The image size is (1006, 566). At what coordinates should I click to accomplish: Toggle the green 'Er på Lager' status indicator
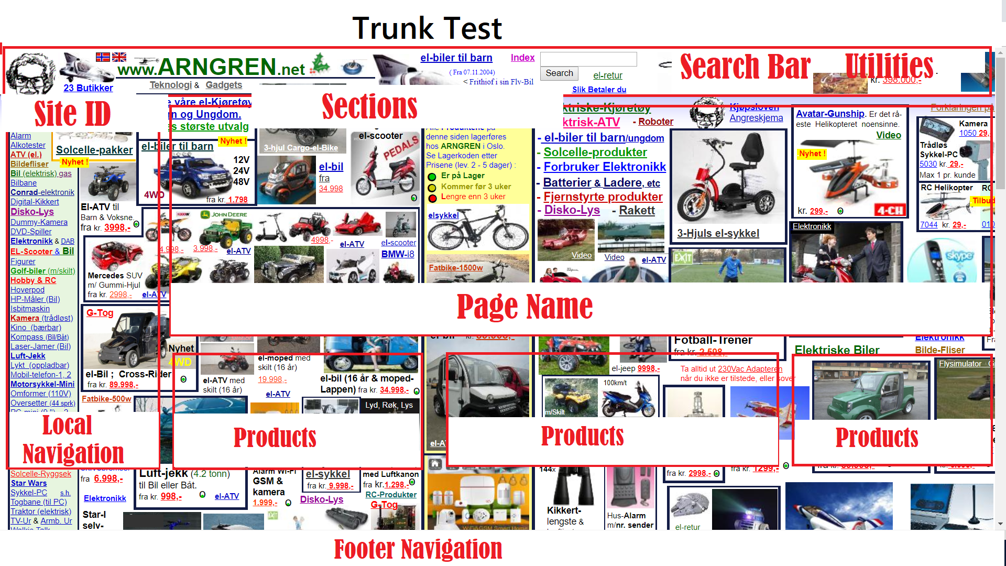[x=432, y=176]
